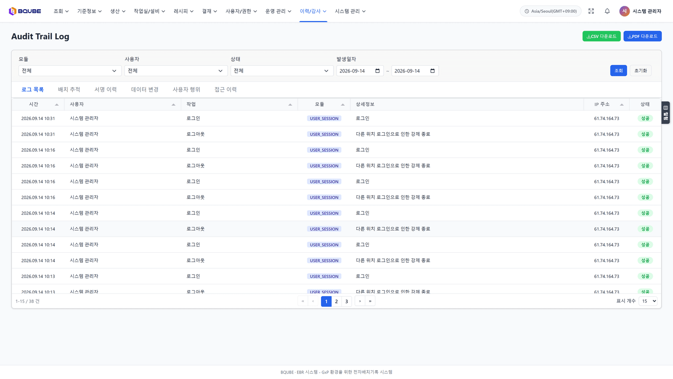Viewport: 673px width, 379px height.
Task: Click the blue 조회 search button
Action: pos(618,71)
